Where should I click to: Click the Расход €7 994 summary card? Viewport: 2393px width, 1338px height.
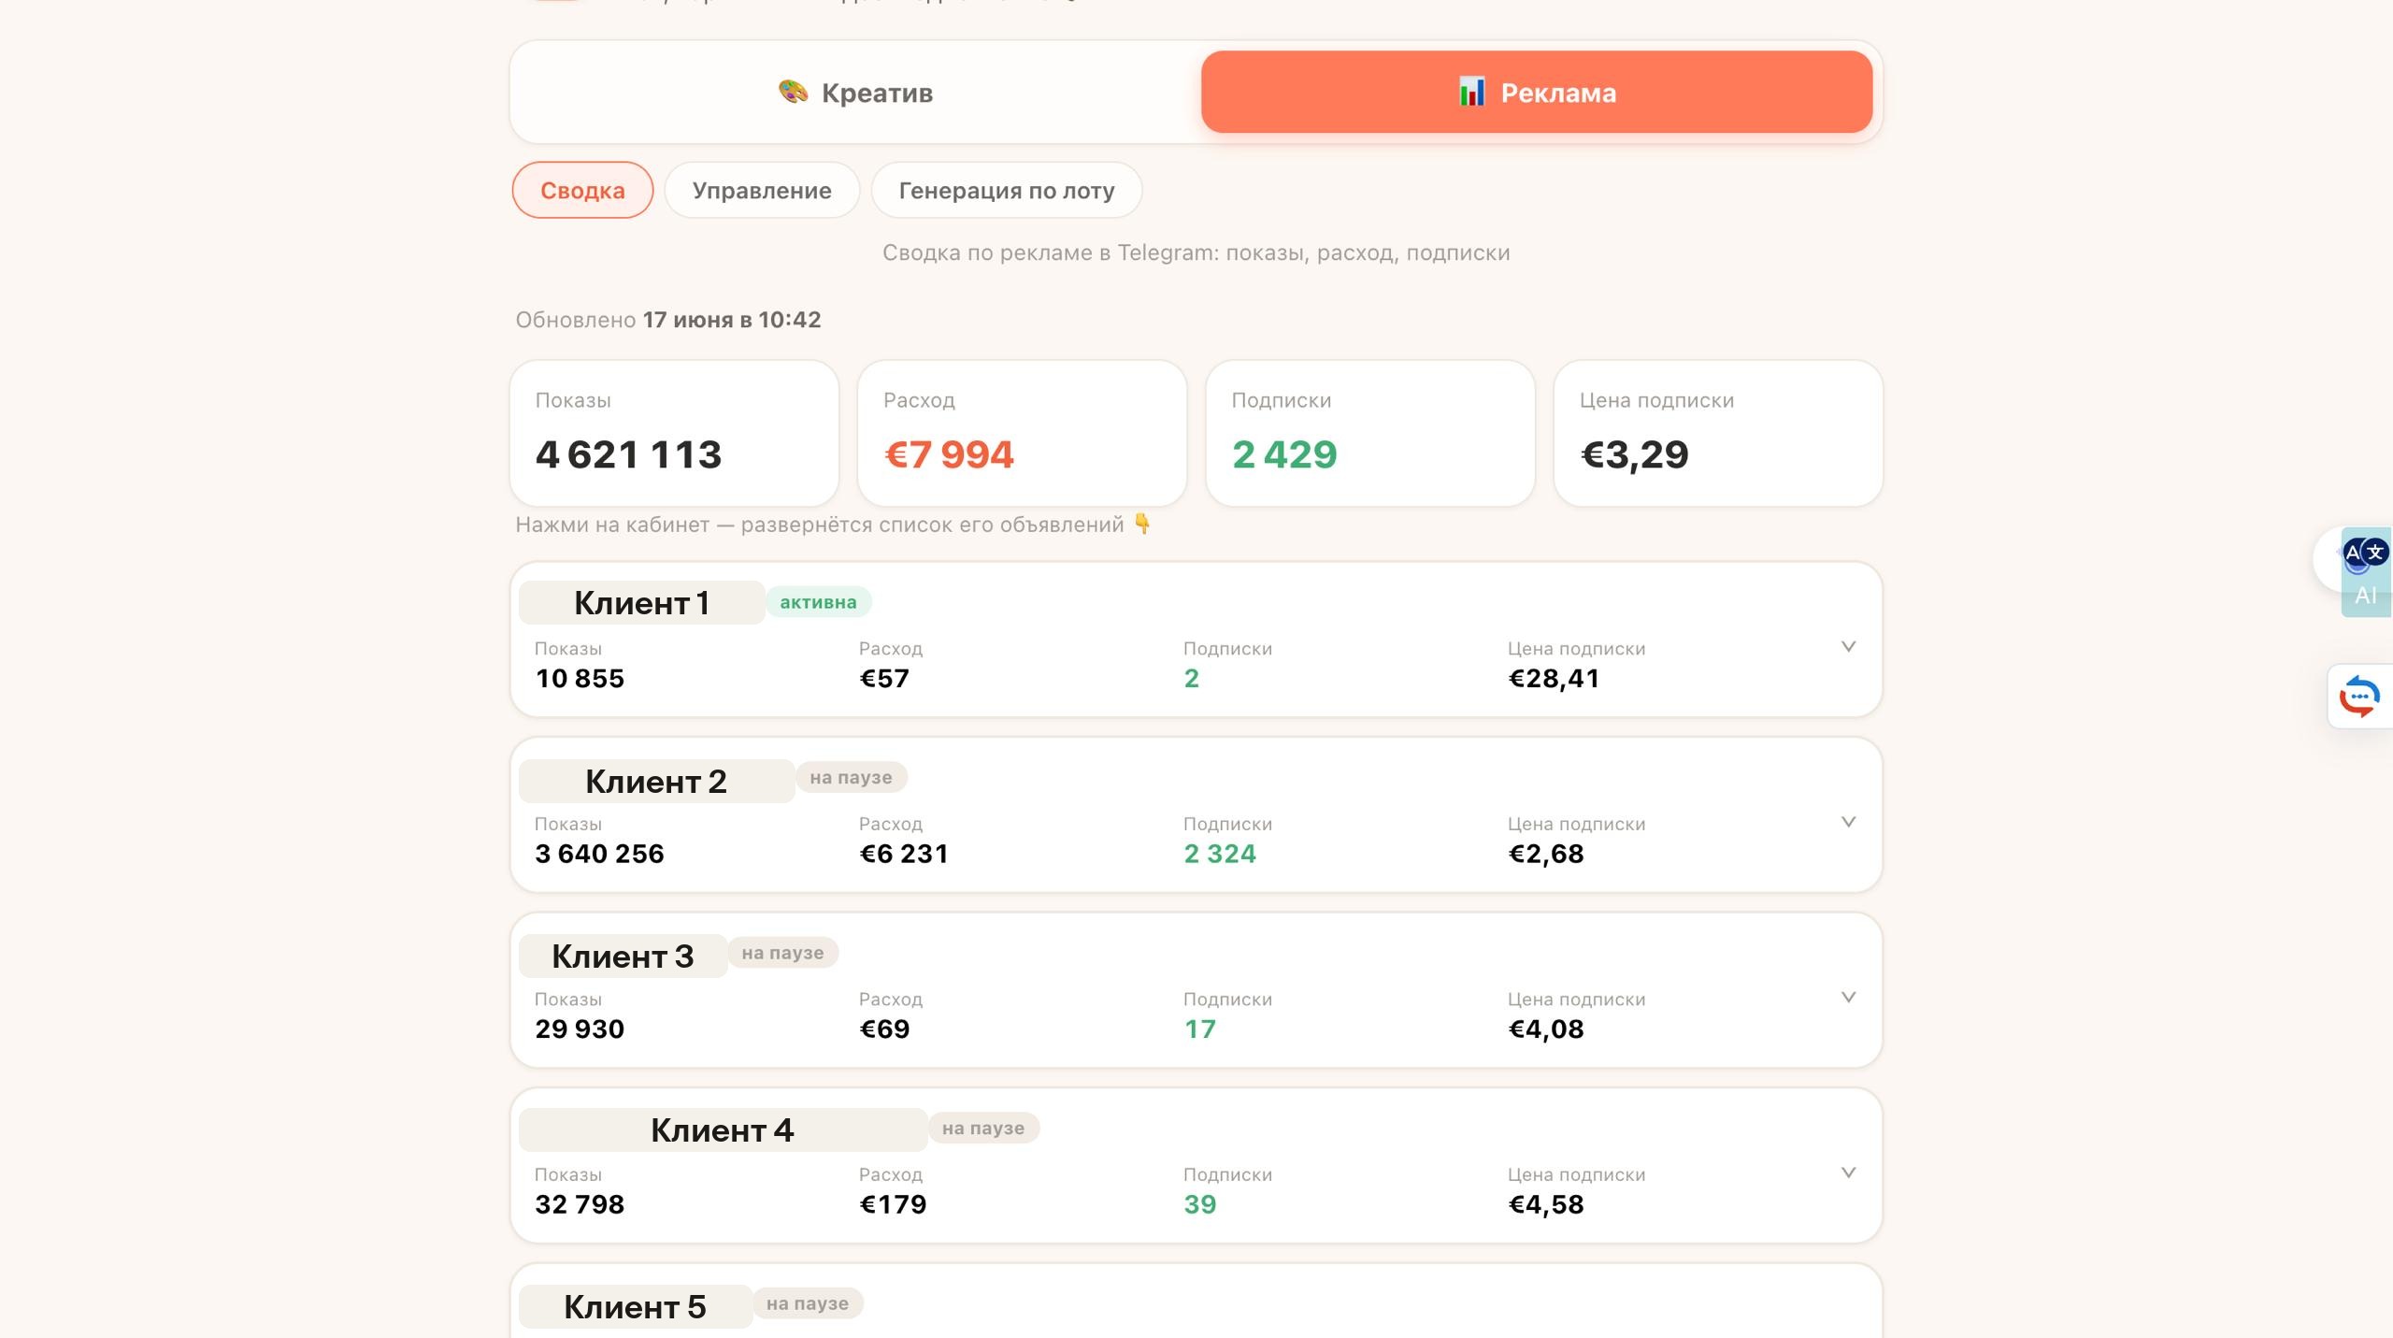(x=1022, y=433)
